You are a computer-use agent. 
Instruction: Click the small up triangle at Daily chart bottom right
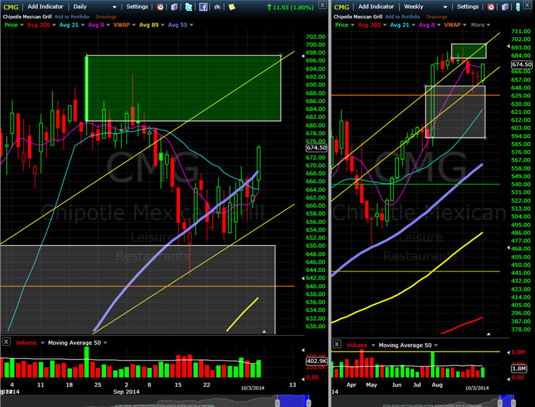tap(263, 331)
